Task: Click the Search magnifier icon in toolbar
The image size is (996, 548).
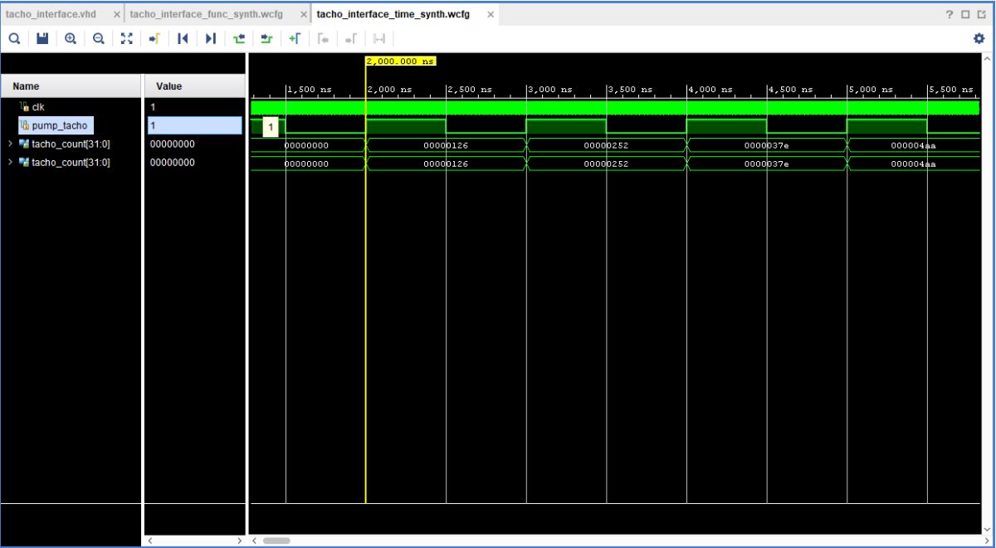Action: pyautogui.click(x=15, y=38)
